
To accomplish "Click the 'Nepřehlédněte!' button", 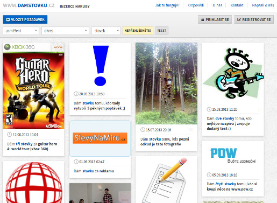I will (138, 31).
